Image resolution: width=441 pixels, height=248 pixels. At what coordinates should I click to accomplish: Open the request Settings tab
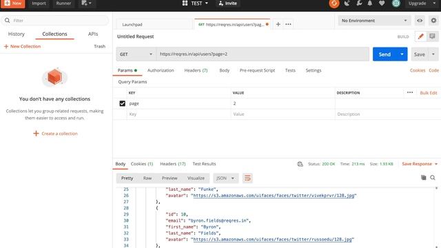coord(314,70)
